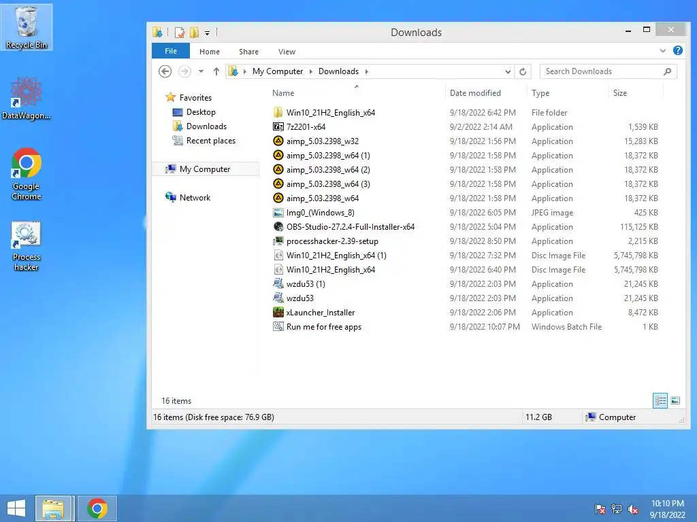Click the Forward navigation arrow
Viewport: 697px width, 522px height.
[x=184, y=71]
